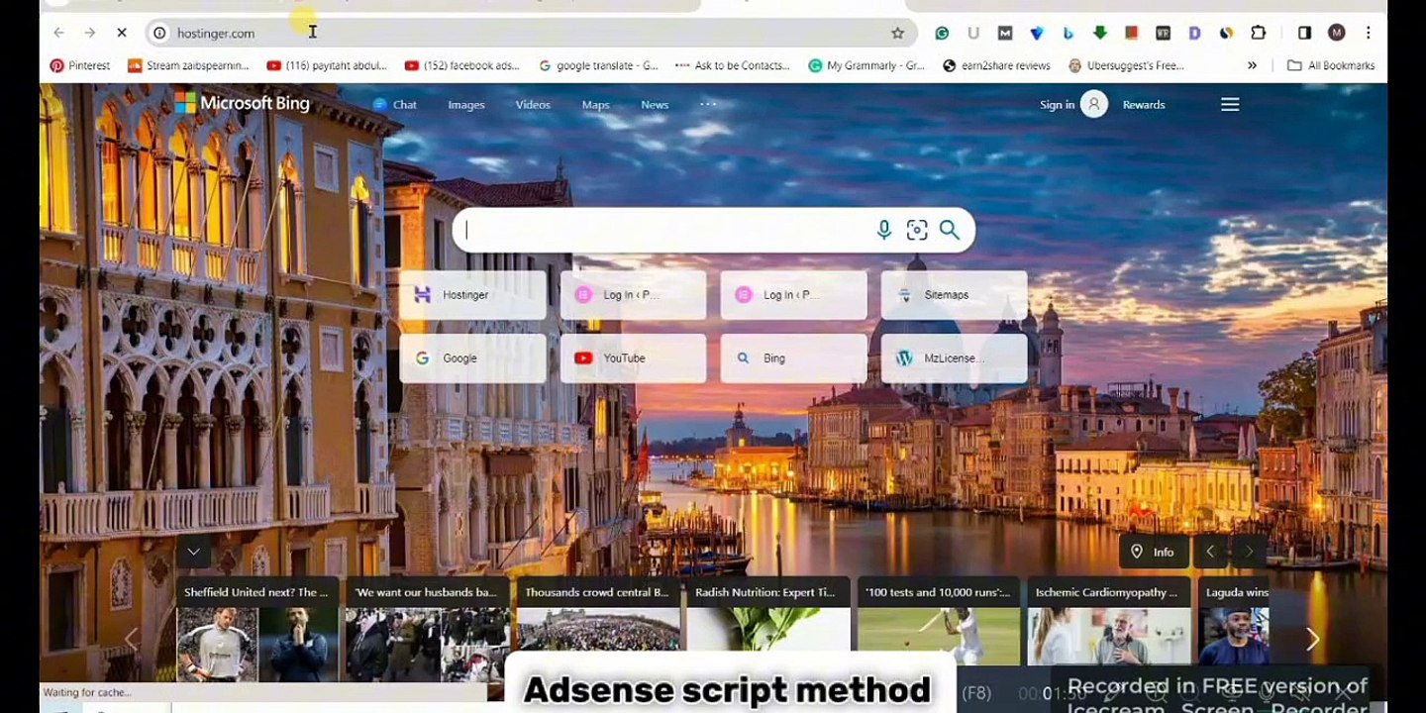
Task: Open the Pinterest bookmark
Action: coord(80,65)
